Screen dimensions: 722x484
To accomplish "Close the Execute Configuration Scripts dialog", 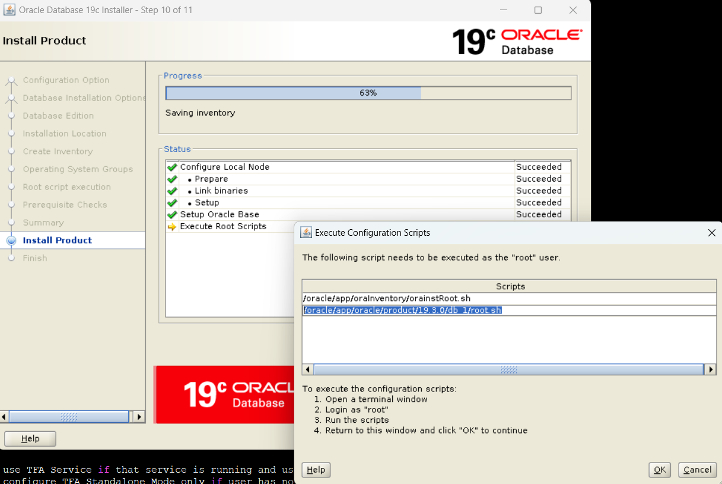I will tap(711, 233).
